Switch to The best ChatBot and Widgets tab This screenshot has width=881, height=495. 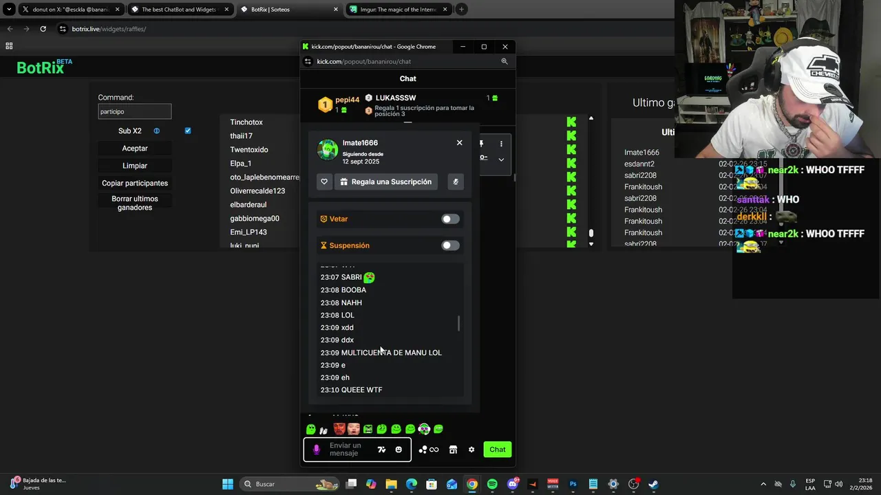click(x=180, y=10)
